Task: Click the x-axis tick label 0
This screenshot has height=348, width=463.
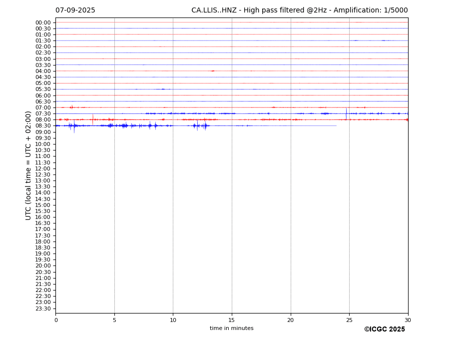Action: pos(56,320)
